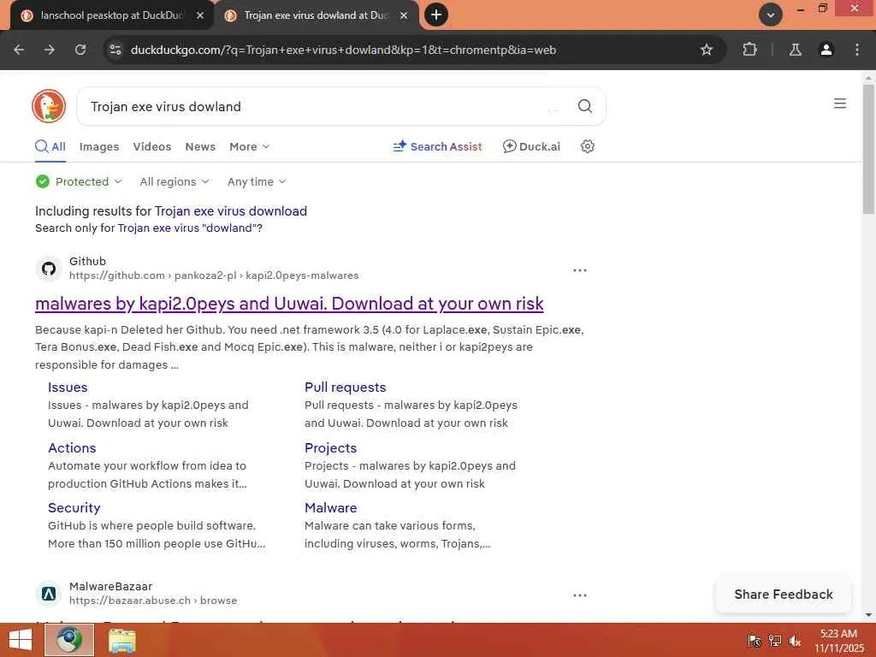The height and width of the screenshot is (657, 876).
Task: Click the Chrome taskbar icon
Action: click(x=69, y=640)
